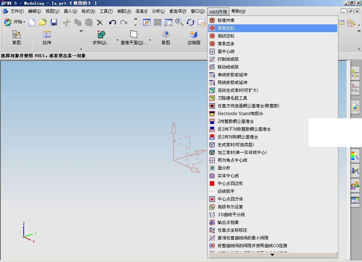
Task: Open the 装配(A) menu
Action: point(124,11)
